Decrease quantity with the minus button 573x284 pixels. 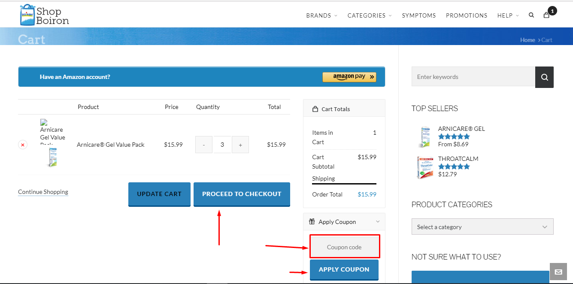pos(204,145)
